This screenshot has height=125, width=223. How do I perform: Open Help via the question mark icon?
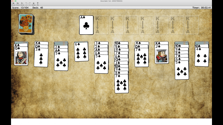38,4
